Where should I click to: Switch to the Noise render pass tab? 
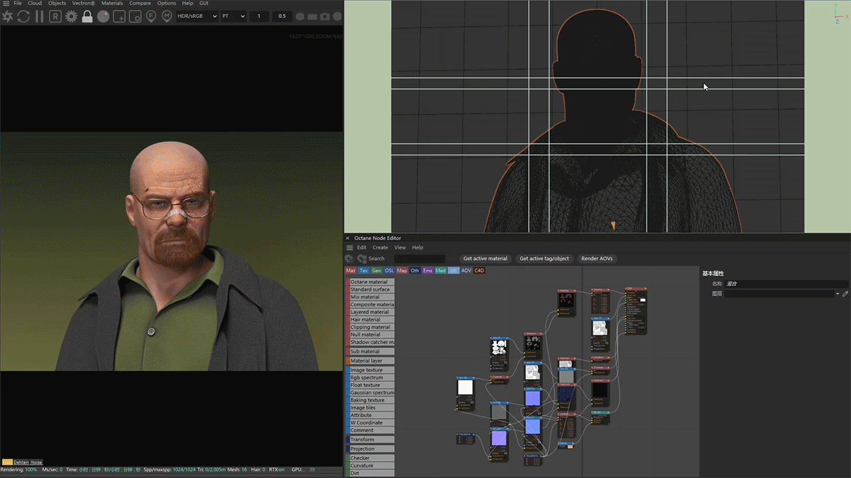point(36,462)
